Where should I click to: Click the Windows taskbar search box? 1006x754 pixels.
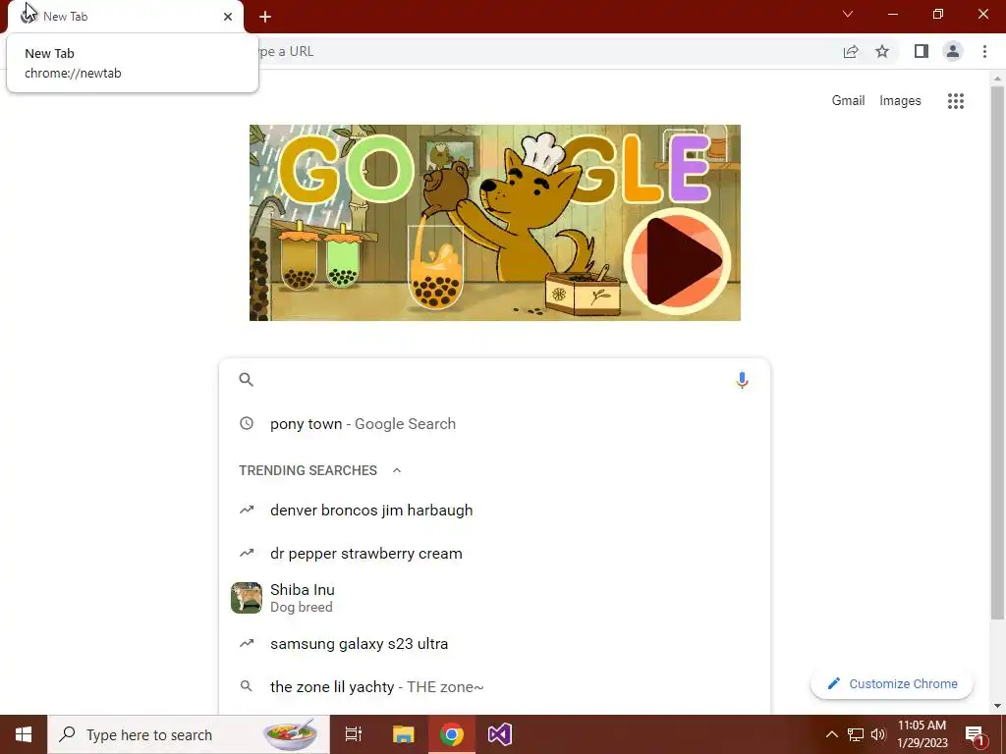[x=189, y=734]
